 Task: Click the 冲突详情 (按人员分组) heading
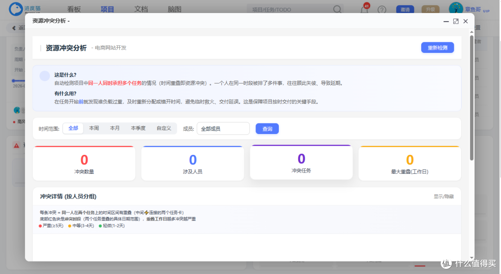[68, 197]
